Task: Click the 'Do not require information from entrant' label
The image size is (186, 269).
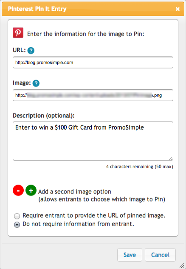Action: (x=78, y=224)
